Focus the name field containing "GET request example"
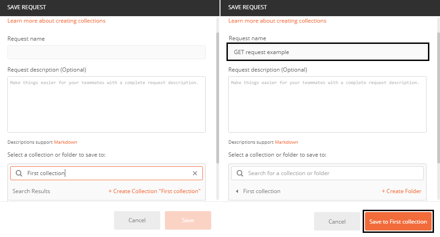 (x=327, y=52)
